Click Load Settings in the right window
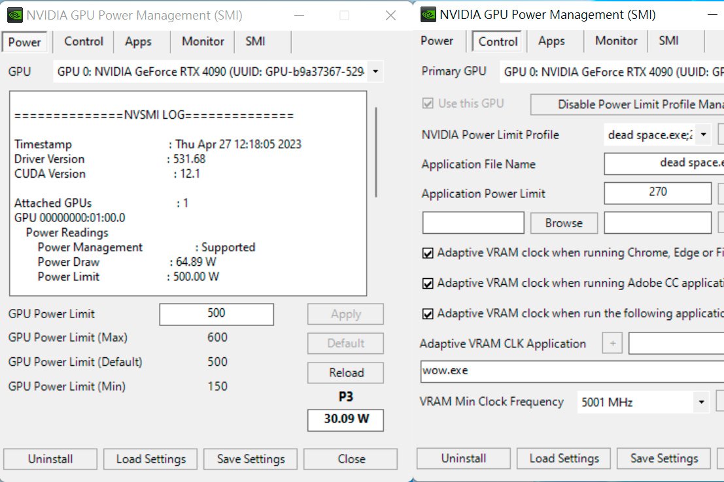The height and width of the screenshot is (482, 724). [x=564, y=458]
